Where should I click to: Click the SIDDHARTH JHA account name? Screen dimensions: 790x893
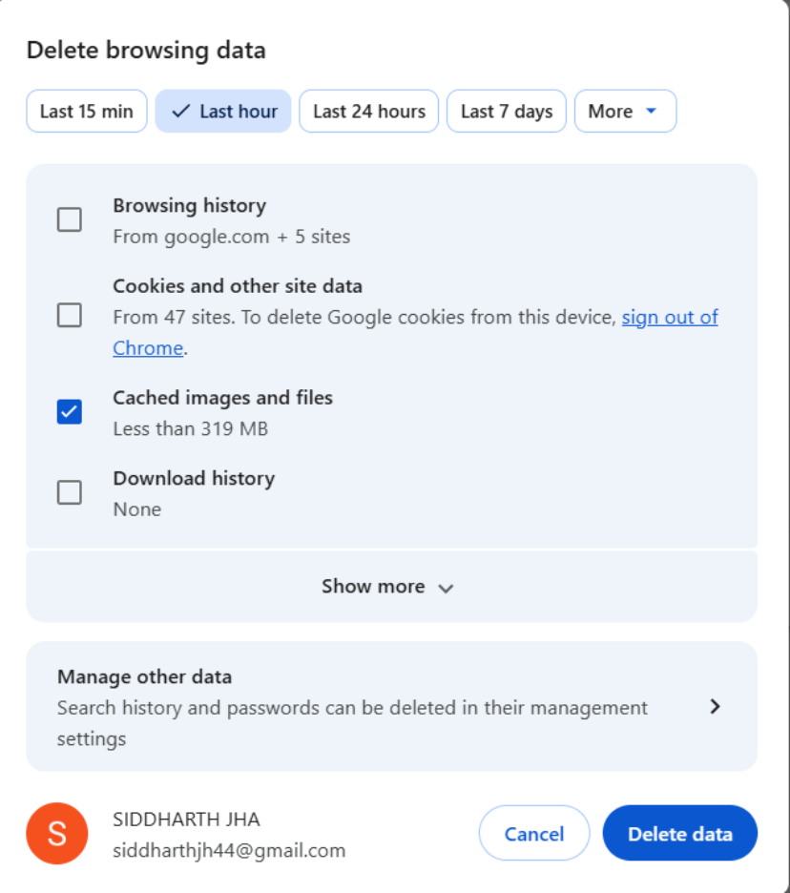point(186,820)
